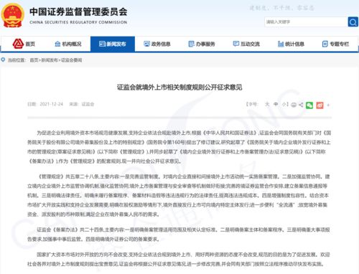Open the 政务信息 navigation tab
359x274 pixels.
157,44
